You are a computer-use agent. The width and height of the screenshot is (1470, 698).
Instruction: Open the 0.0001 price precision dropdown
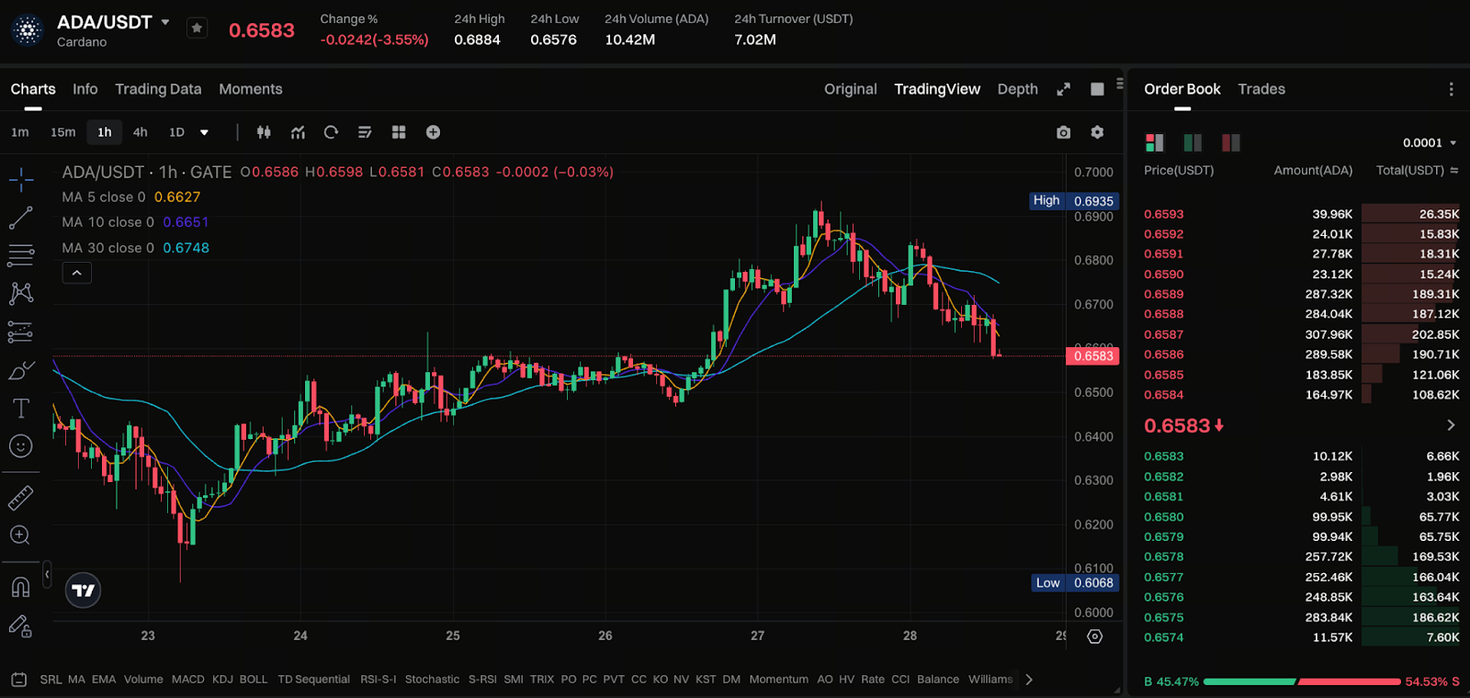tap(1429, 142)
